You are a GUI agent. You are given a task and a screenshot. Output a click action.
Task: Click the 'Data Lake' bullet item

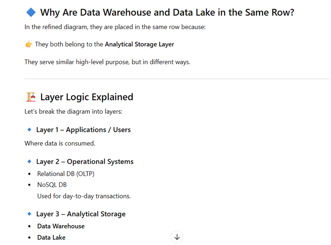(51, 238)
